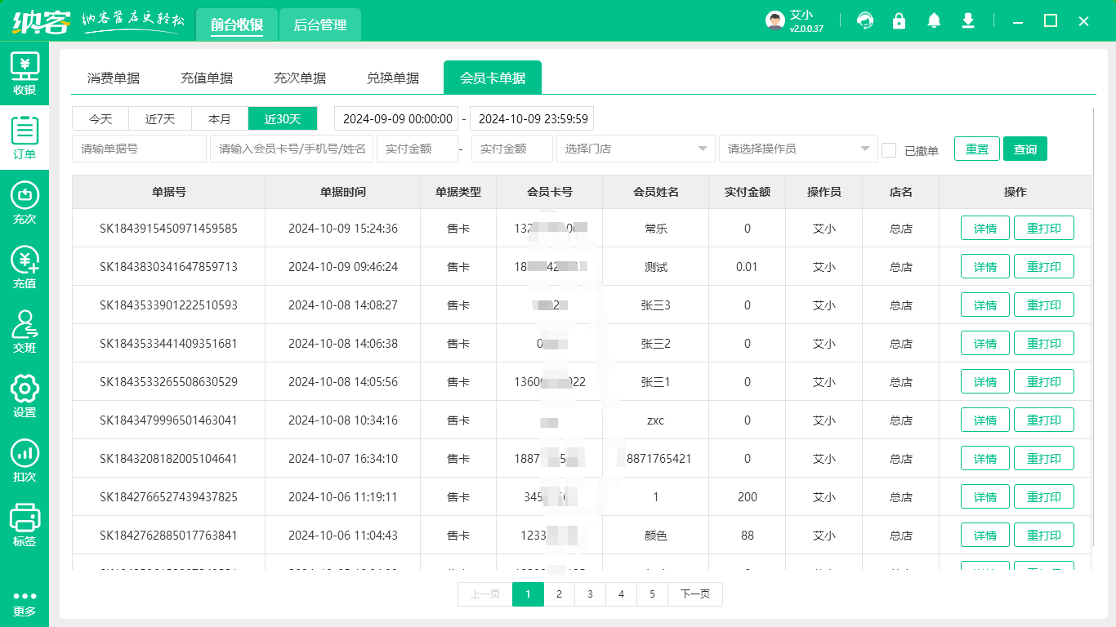The width and height of the screenshot is (1116, 627).
Task: Click the 实付金额 column header
Action: point(747,192)
